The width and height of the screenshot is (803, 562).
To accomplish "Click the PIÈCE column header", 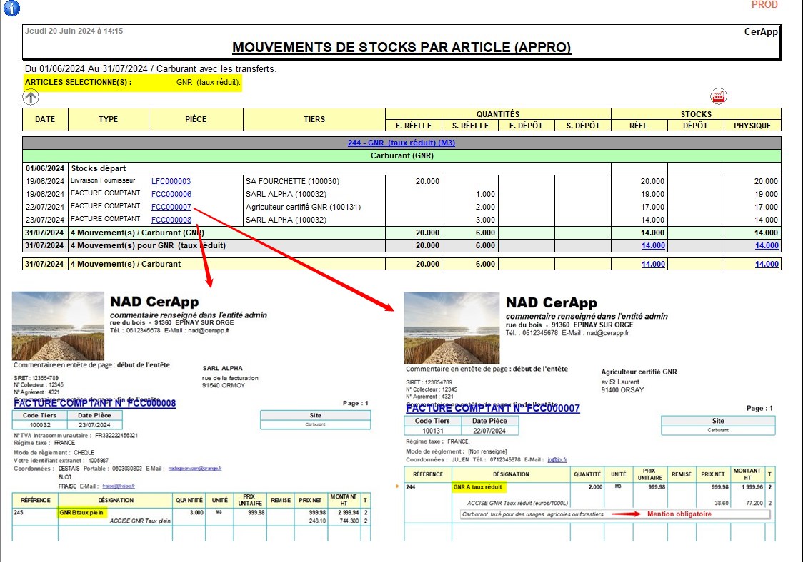I will point(195,119).
